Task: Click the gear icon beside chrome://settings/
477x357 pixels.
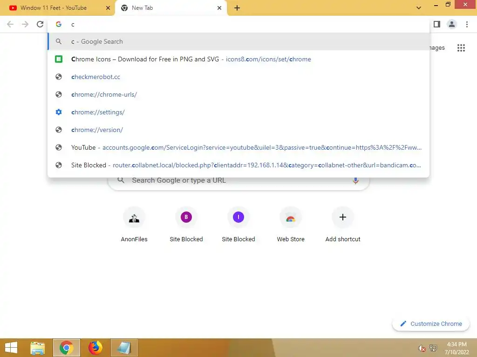Action: (59, 112)
